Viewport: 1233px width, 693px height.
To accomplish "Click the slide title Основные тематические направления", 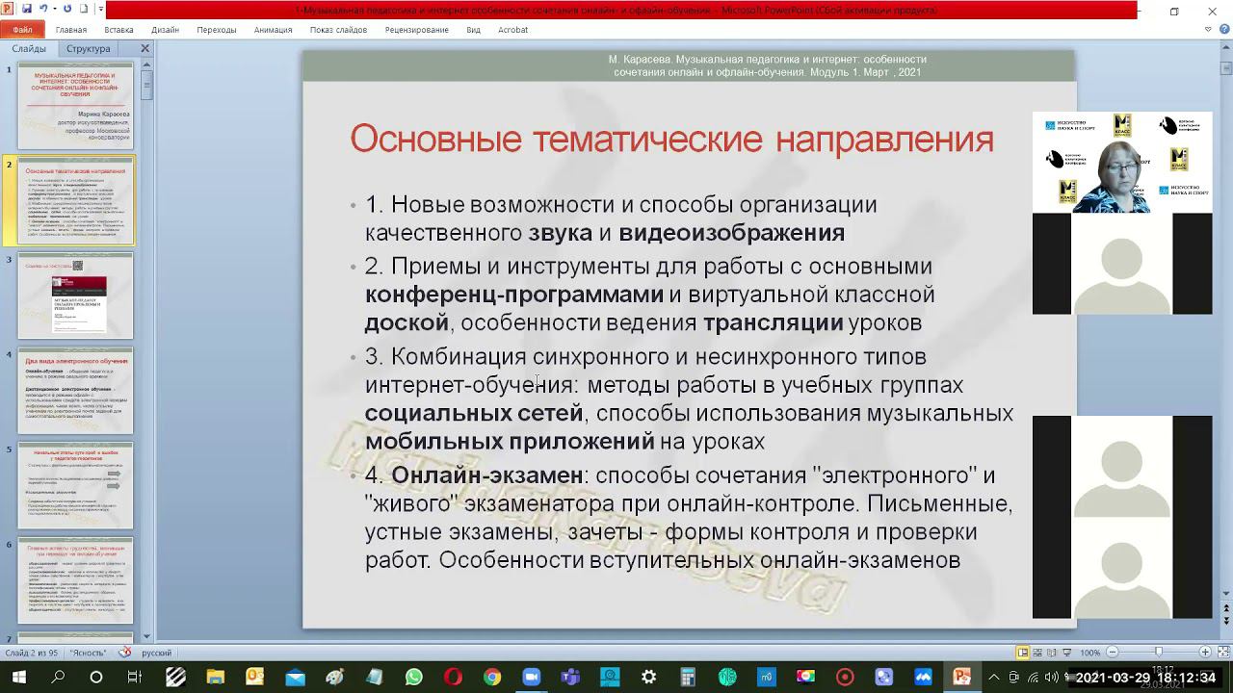I will click(671, 139).
